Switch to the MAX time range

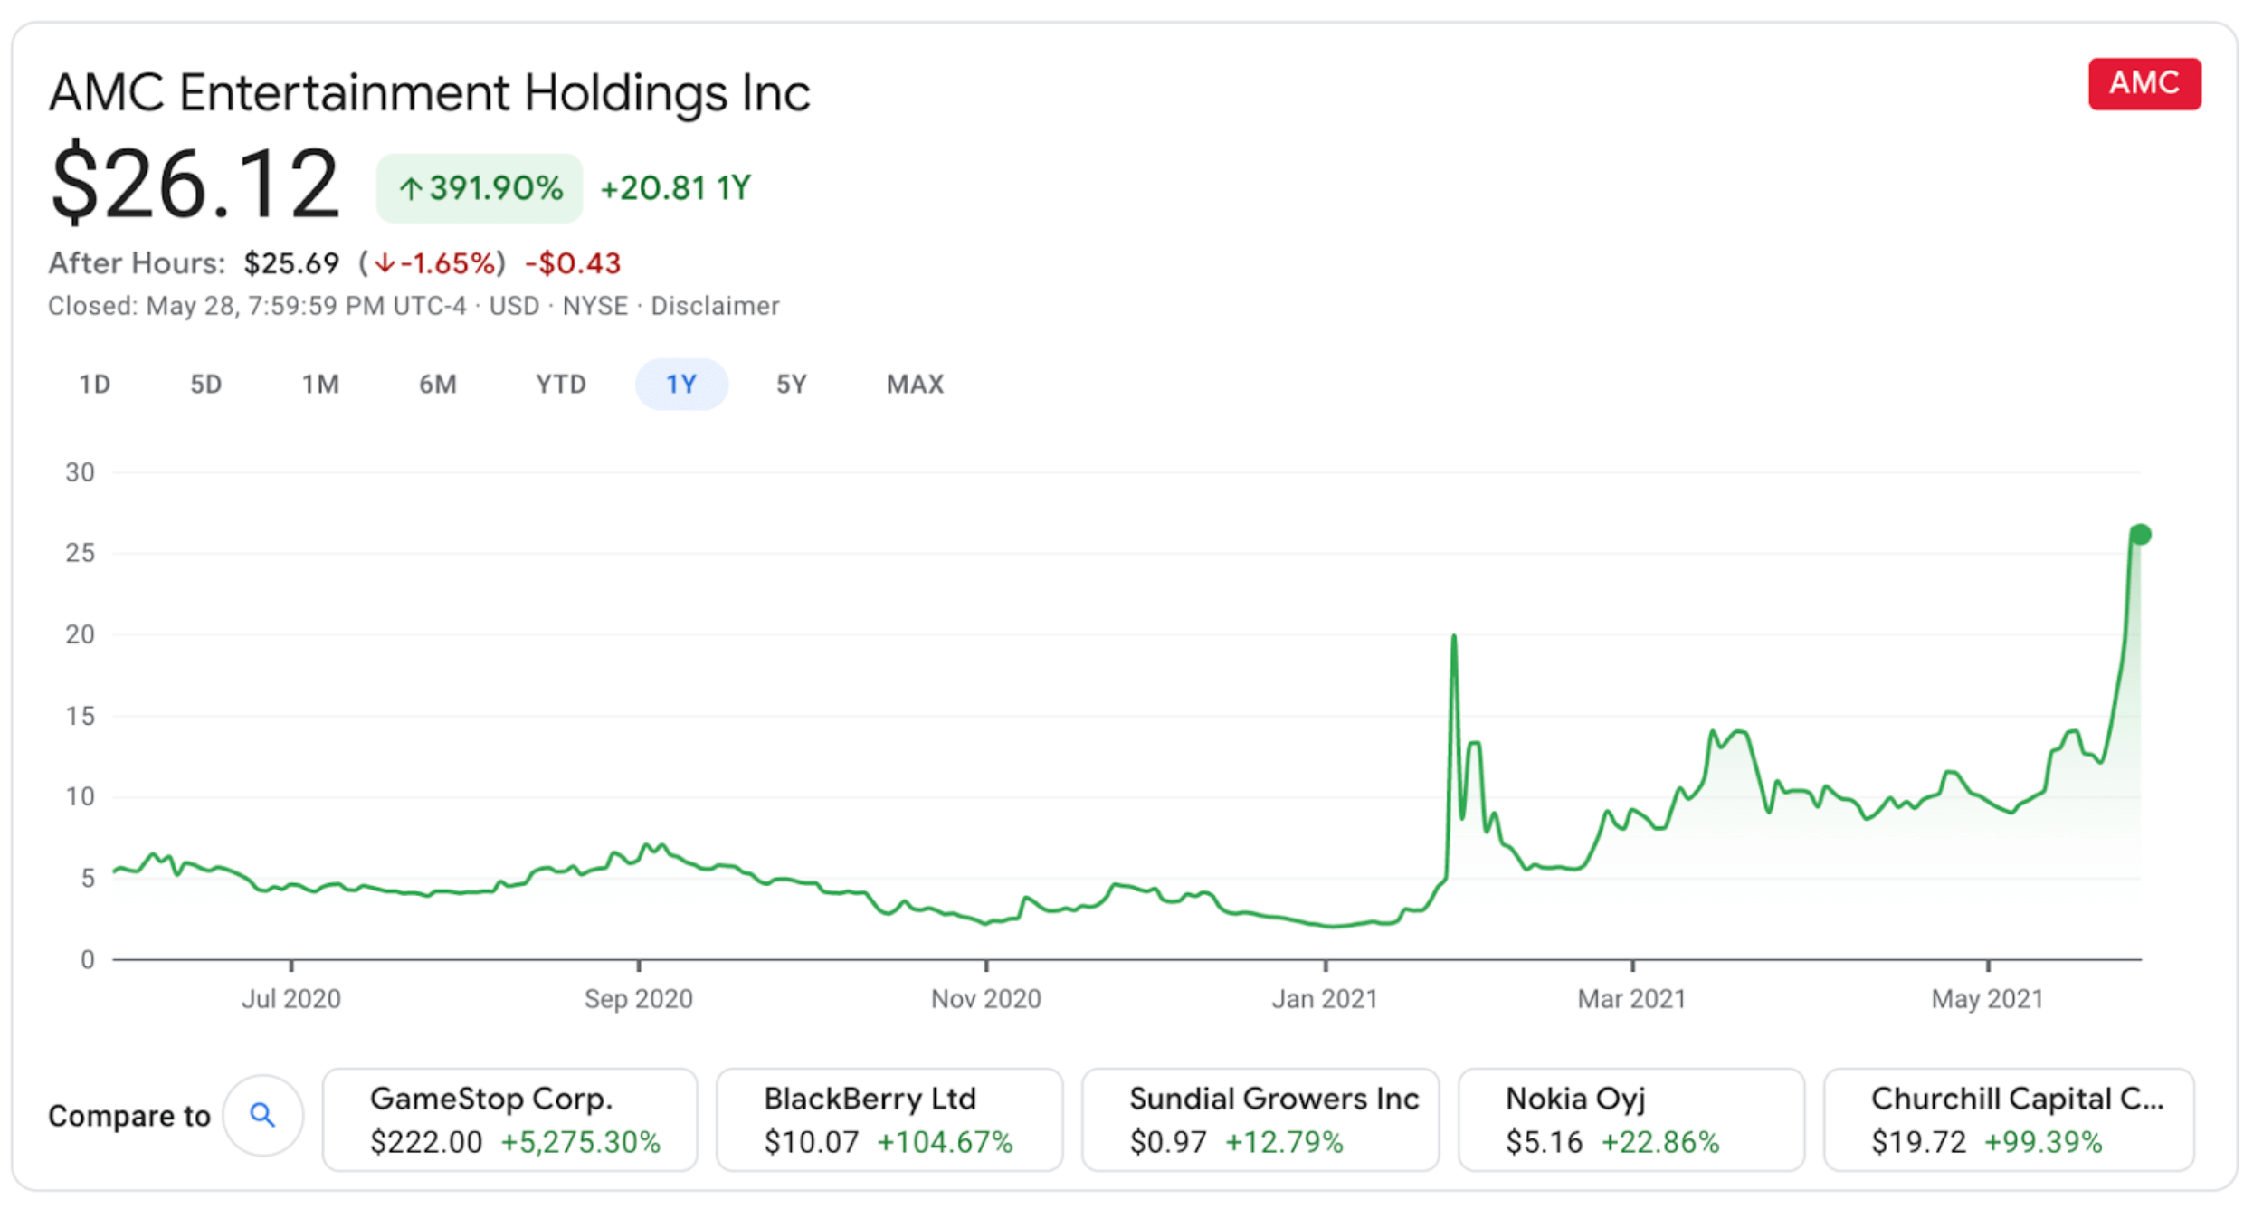914,384
